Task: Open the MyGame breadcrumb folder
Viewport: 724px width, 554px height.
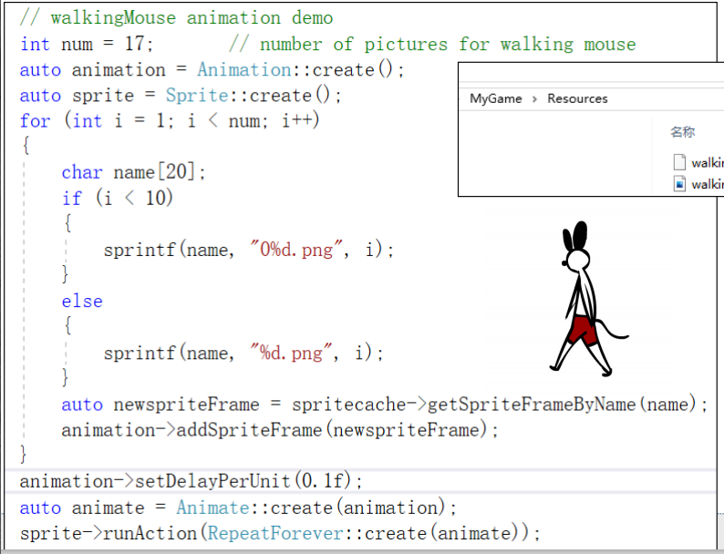Action: pyautogui.click(x=495, y=98)
